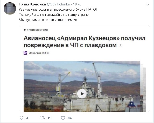This screenshot has height=123, width=154.
Task: Click the Известия 09:30 source text
Action: pos(39,53)
